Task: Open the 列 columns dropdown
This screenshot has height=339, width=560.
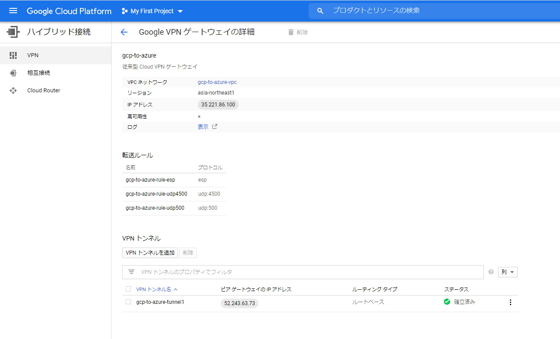Action: point(508,272)
